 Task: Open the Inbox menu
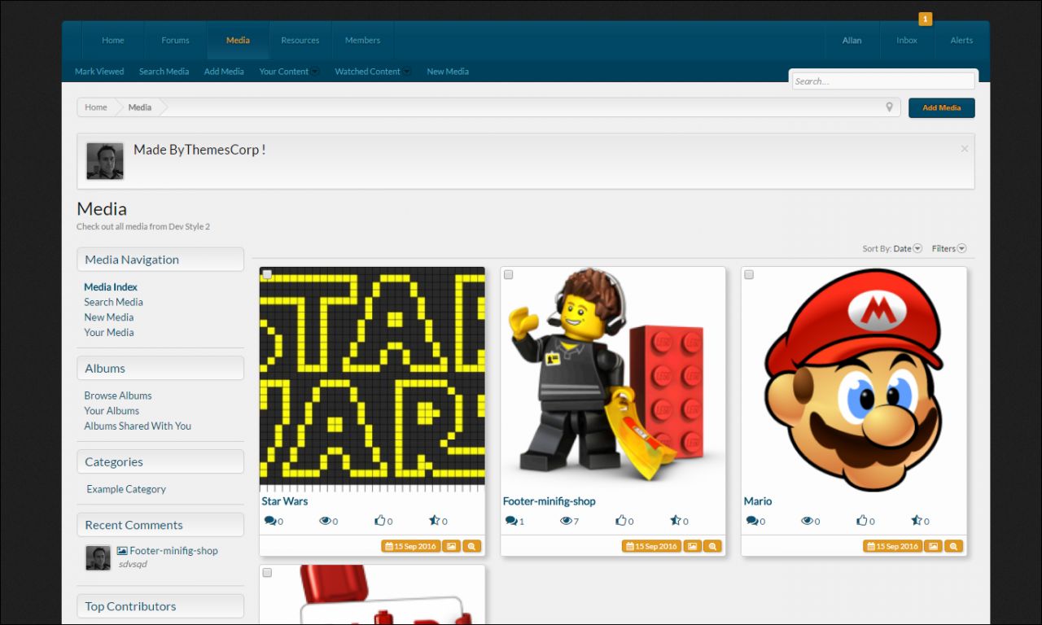pos(907,41)
